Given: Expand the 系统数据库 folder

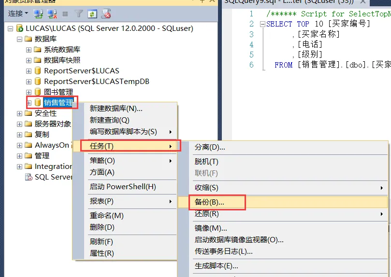Looking at the screenshot, I should [29, 50].
